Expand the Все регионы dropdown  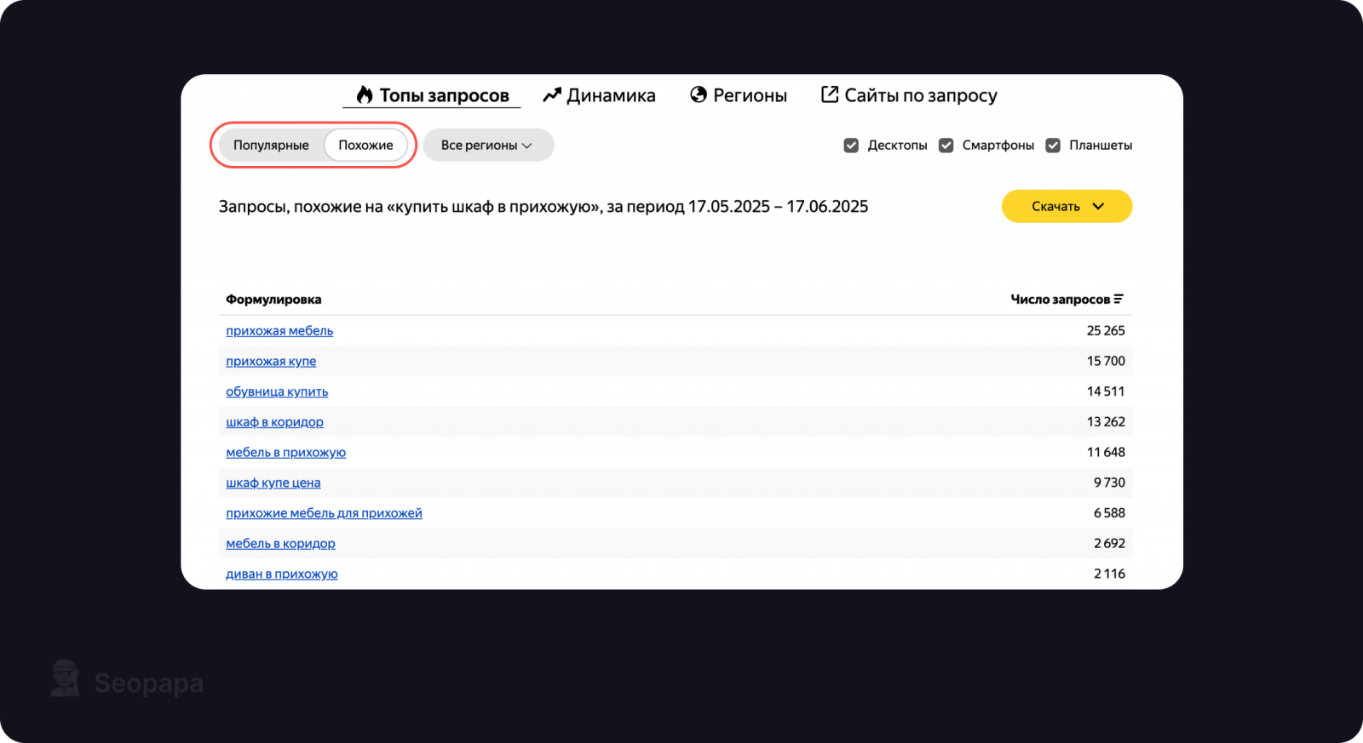[487, 146]
